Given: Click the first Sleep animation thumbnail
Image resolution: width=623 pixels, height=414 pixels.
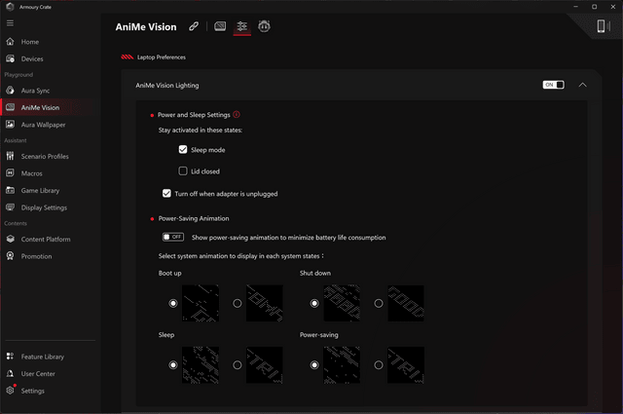Looking at the screenshot, I should pos(201,365).
